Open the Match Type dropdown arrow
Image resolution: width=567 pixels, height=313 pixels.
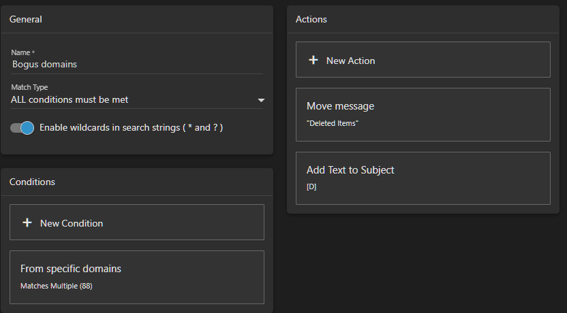261,100
